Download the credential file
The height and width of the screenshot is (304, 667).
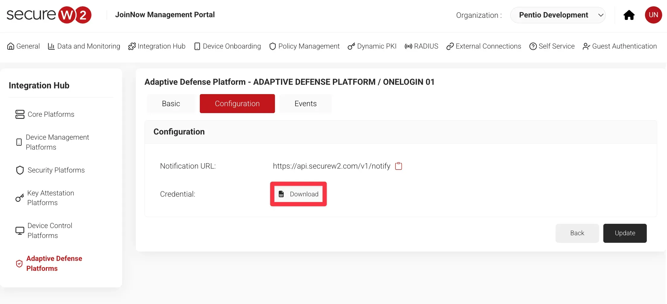(298, 194)
